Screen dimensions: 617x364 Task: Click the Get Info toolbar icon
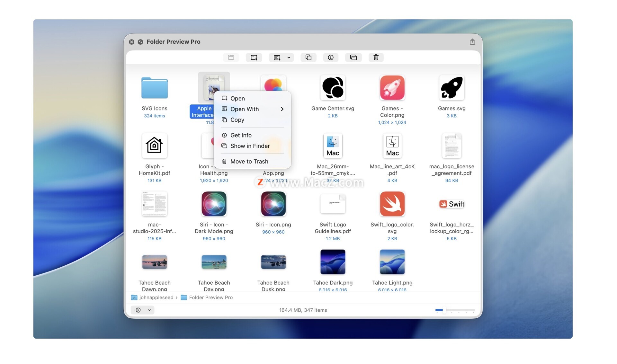tap(331, 58)
